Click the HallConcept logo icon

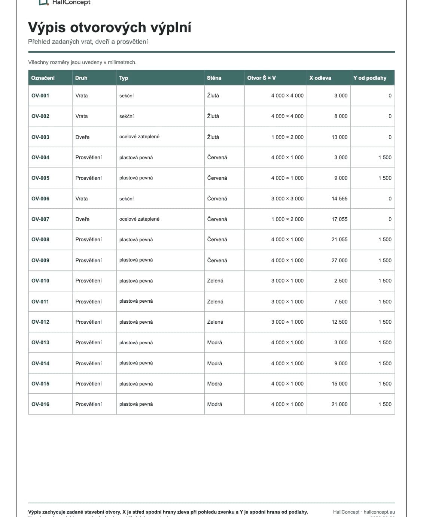pyautogui.click(x=44, y=2)
